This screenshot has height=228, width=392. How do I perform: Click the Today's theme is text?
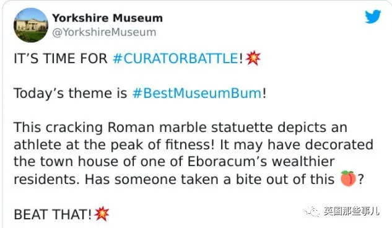point(70,94)
